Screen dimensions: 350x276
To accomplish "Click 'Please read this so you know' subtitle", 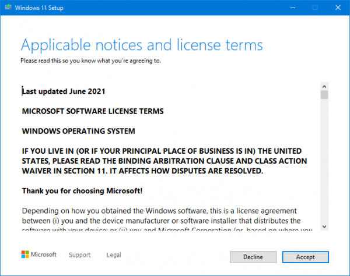I will tap(91, 61).
